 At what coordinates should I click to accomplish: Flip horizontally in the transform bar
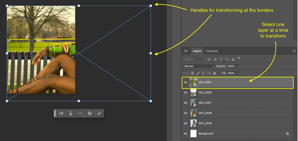[61, 113]
